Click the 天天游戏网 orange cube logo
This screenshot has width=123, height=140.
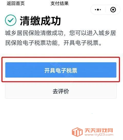[x=77, y=132]
